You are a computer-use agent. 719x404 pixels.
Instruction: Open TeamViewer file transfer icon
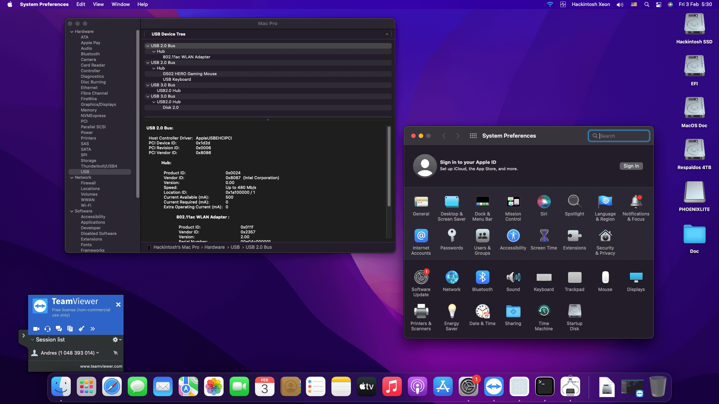coord(70,329)
